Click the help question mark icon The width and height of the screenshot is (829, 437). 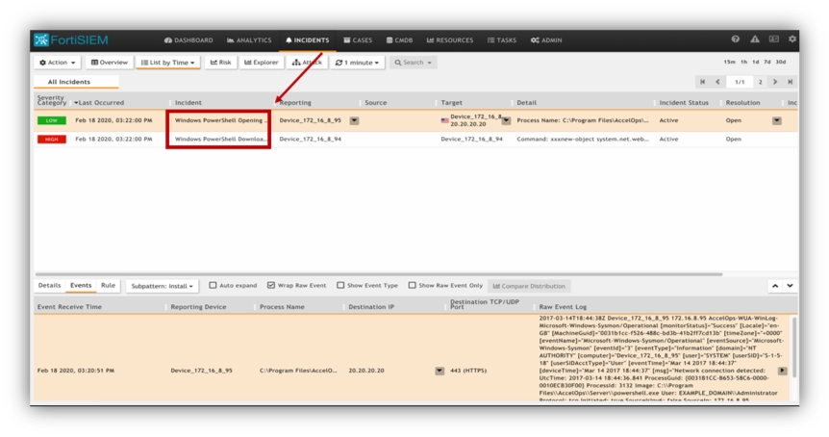(x=736, y=39)
